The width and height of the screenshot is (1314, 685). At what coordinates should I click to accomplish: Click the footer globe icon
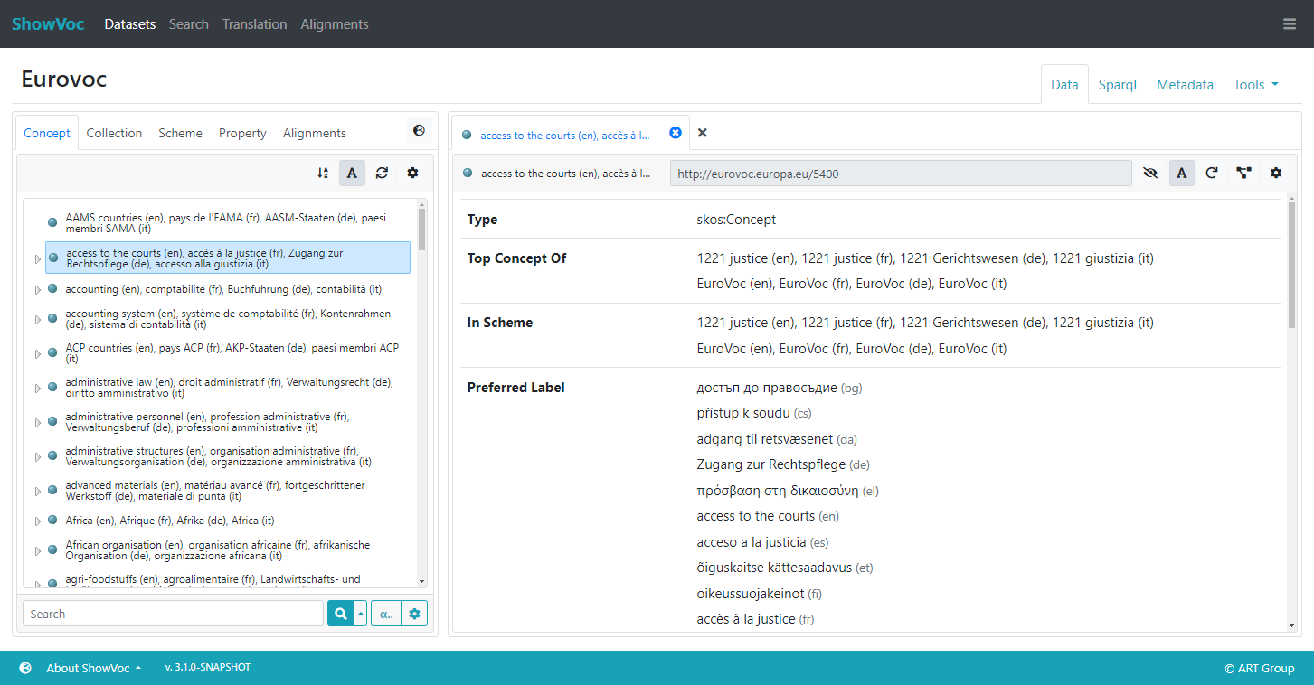[25, 668]
